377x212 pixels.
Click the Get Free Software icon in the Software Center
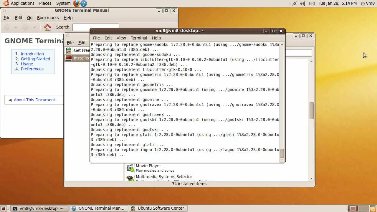click(69, 50)
